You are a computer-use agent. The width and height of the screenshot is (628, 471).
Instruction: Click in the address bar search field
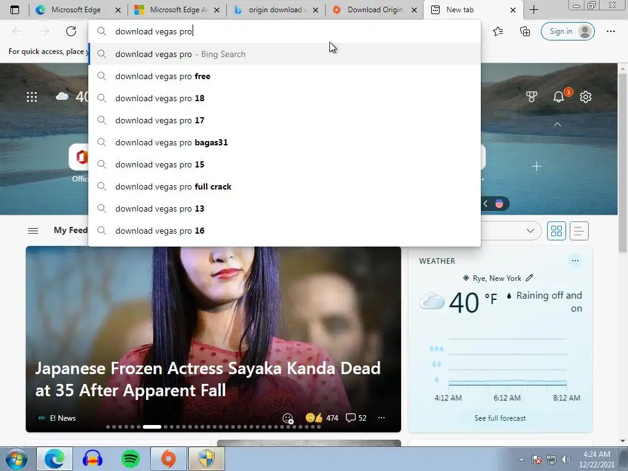click(285, 31)
